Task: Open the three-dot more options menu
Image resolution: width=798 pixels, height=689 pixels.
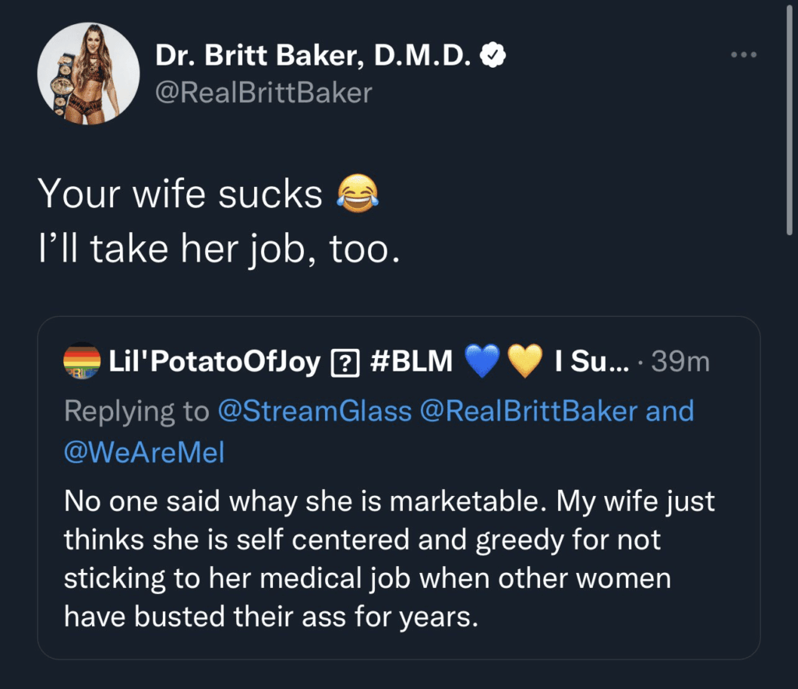Action: click(x=743, y=55)
